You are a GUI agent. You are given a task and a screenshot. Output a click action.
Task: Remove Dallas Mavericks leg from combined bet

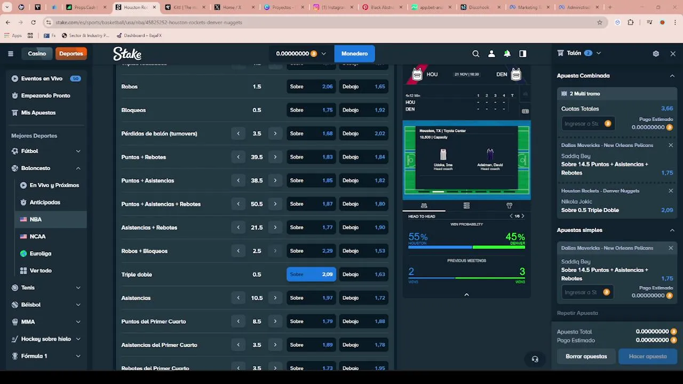[x=671, y=145]
